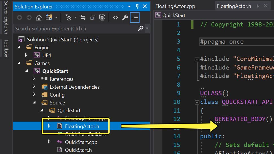Toggle auto-hide pin on Solution Explorer
This screenshot has width=274, height=154.
pos(137,6)
